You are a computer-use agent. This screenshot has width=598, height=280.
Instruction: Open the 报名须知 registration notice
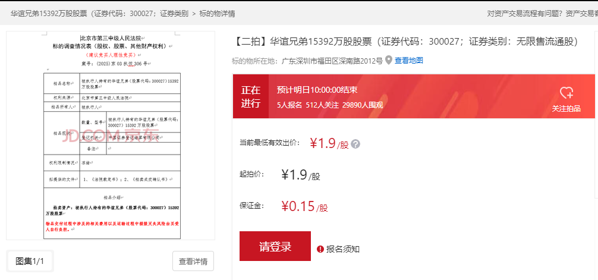343,250
